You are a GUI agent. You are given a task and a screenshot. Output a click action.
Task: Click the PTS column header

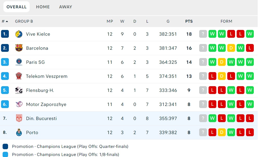click(189, 21)
